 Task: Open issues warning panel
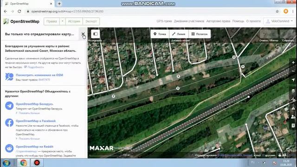click(x=293, y=108)
